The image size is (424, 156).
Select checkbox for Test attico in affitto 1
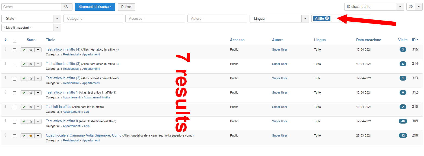pyautogui.click(x=14, y=93)
